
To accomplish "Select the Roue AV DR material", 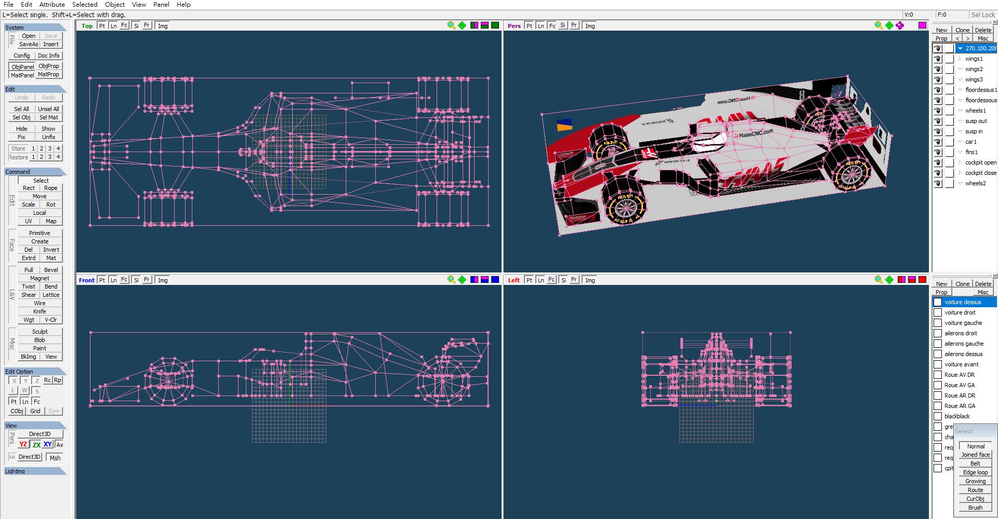I will coord(960,375).
